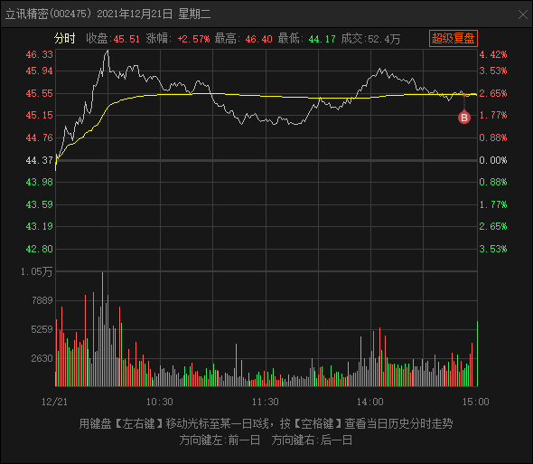Select the 分时 label
Screen dimensions: 533x464
pyautogui.click(x=64, y=39)
